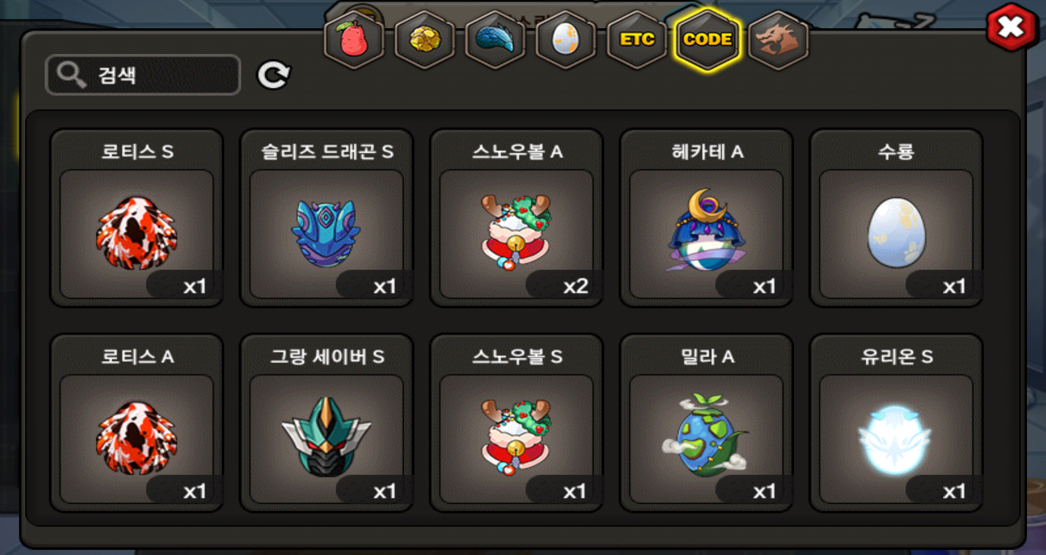Viewport: 1046px width, 555px height.
Task: Pick the 수룡 white egg item
Action: point(896,218)
